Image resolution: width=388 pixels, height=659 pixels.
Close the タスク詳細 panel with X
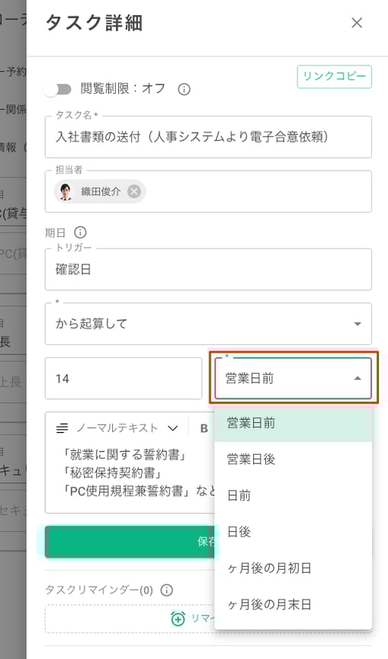[x=357, y=23]
